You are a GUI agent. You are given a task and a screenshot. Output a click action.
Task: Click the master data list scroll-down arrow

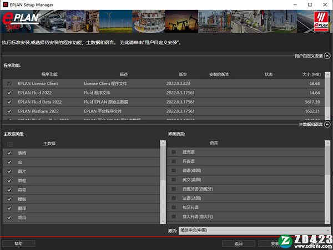coord(163,221)
